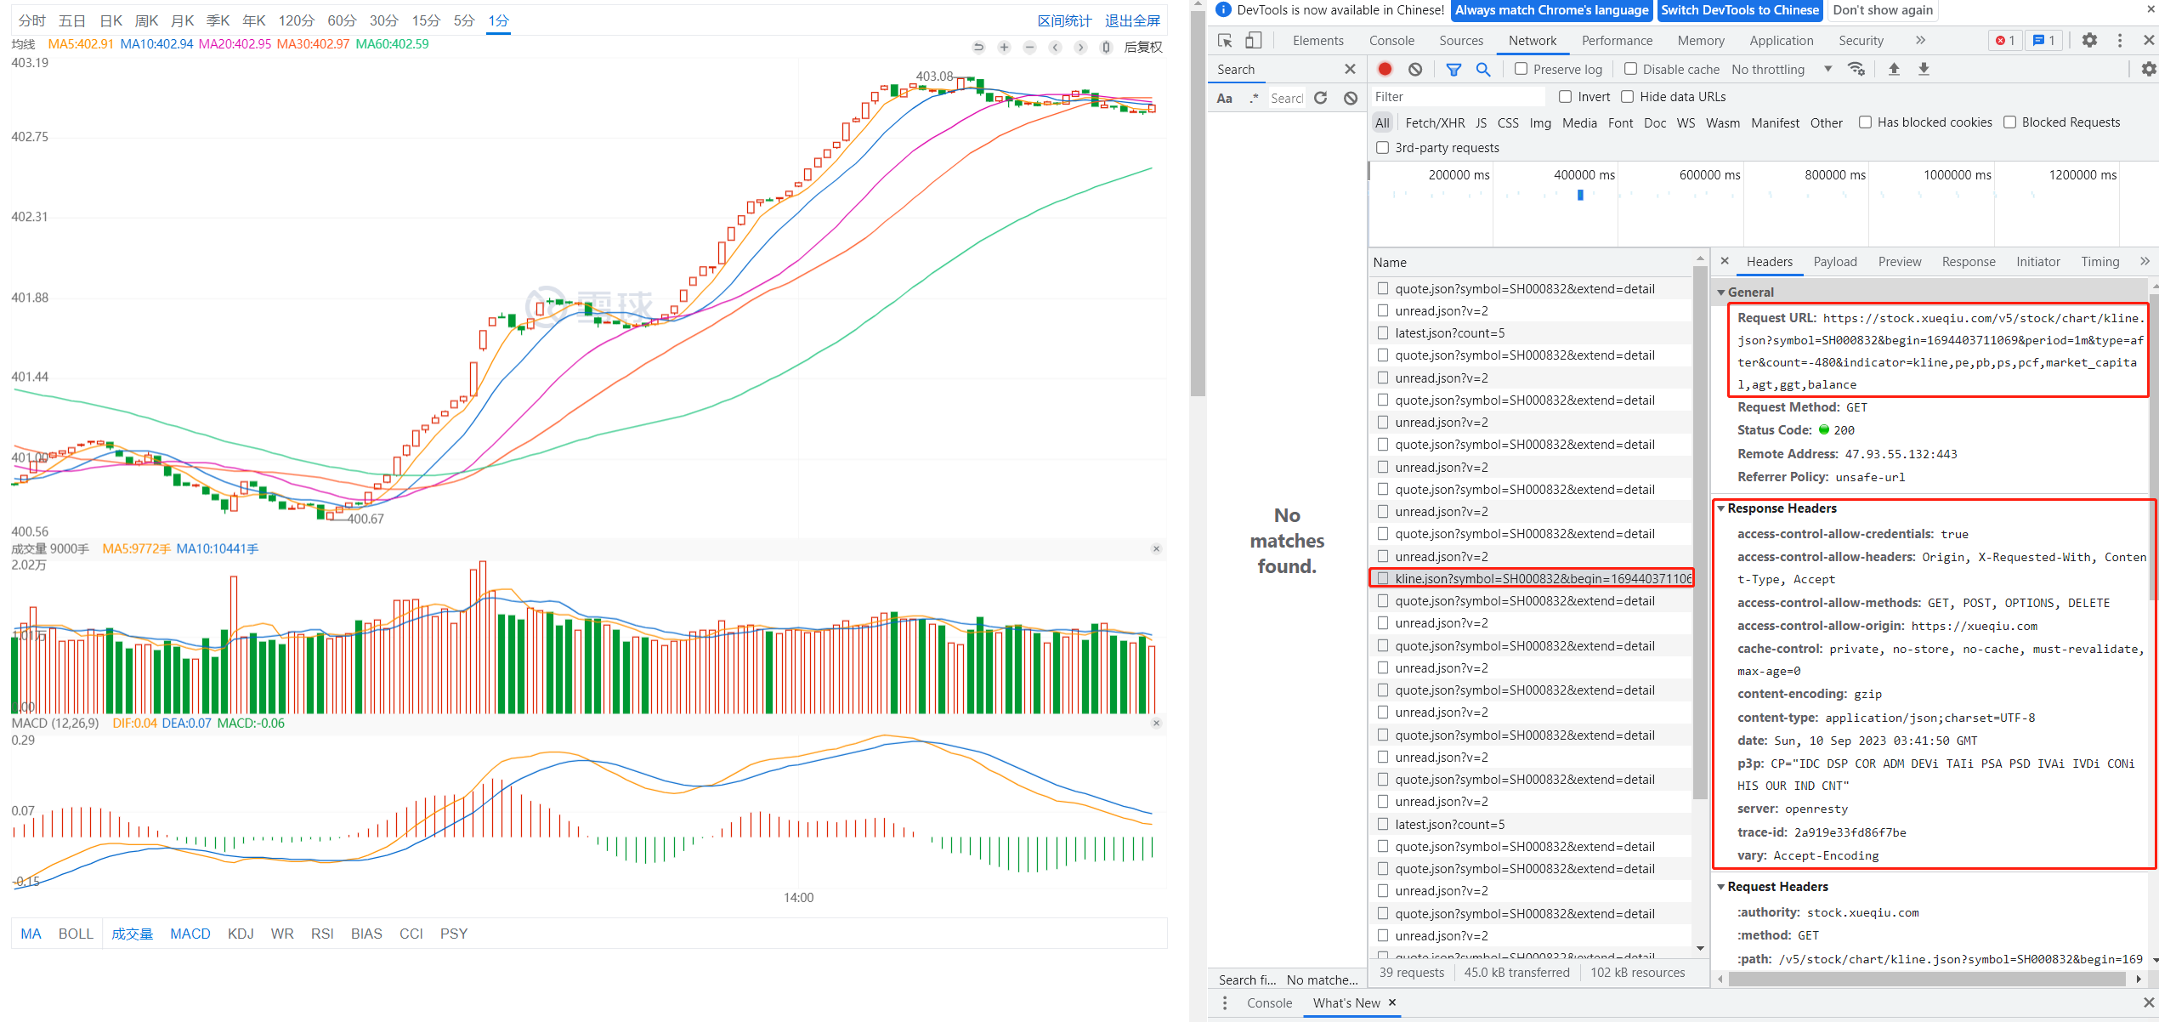Toggle the Invert filter checkbox
Screen dimensions: 2159x1022
[x=1565, y=97]
